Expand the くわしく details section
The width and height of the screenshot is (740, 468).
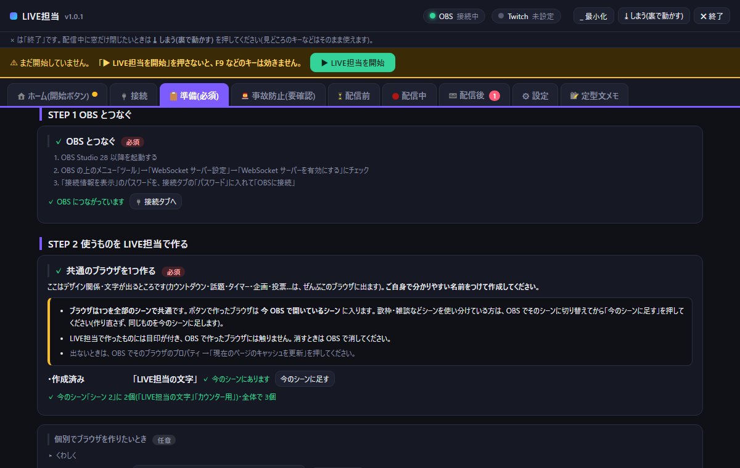coord(62,455)
